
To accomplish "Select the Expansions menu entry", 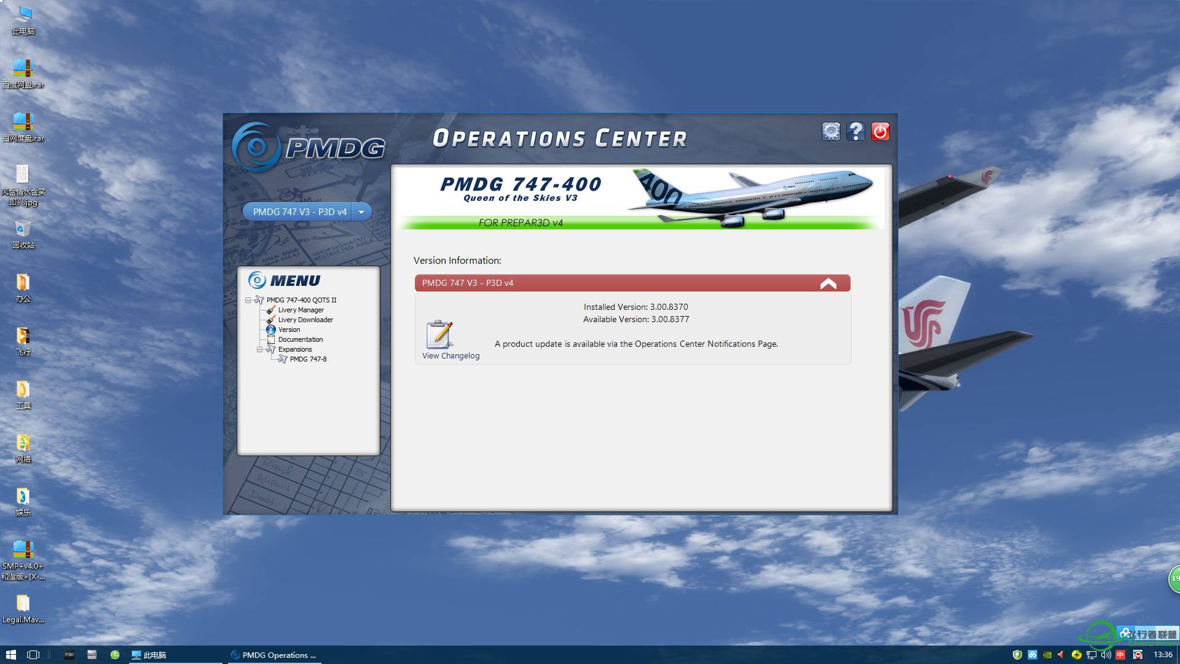I will click(x=294, y=349).
